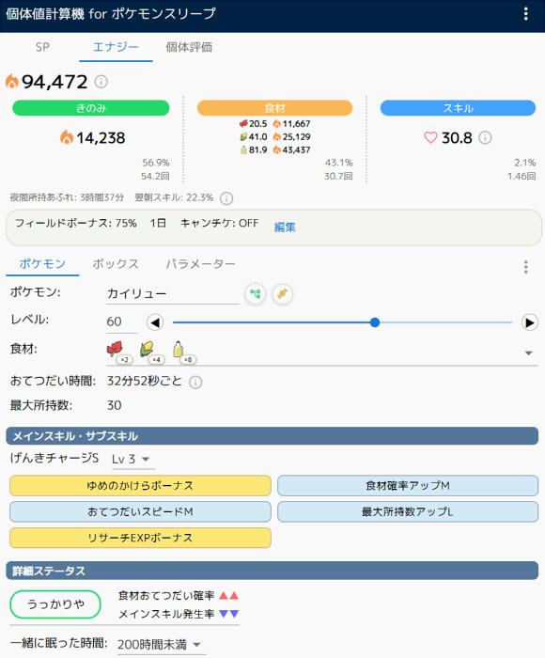The width and height of the screenshot is (545, 658).
Task: Click the きのみ green header
Action: pyautogui.click(x=91, y=108)
